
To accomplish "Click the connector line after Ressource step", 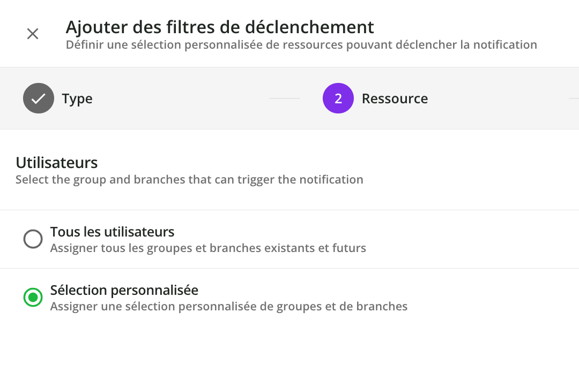I will point(573,98).
